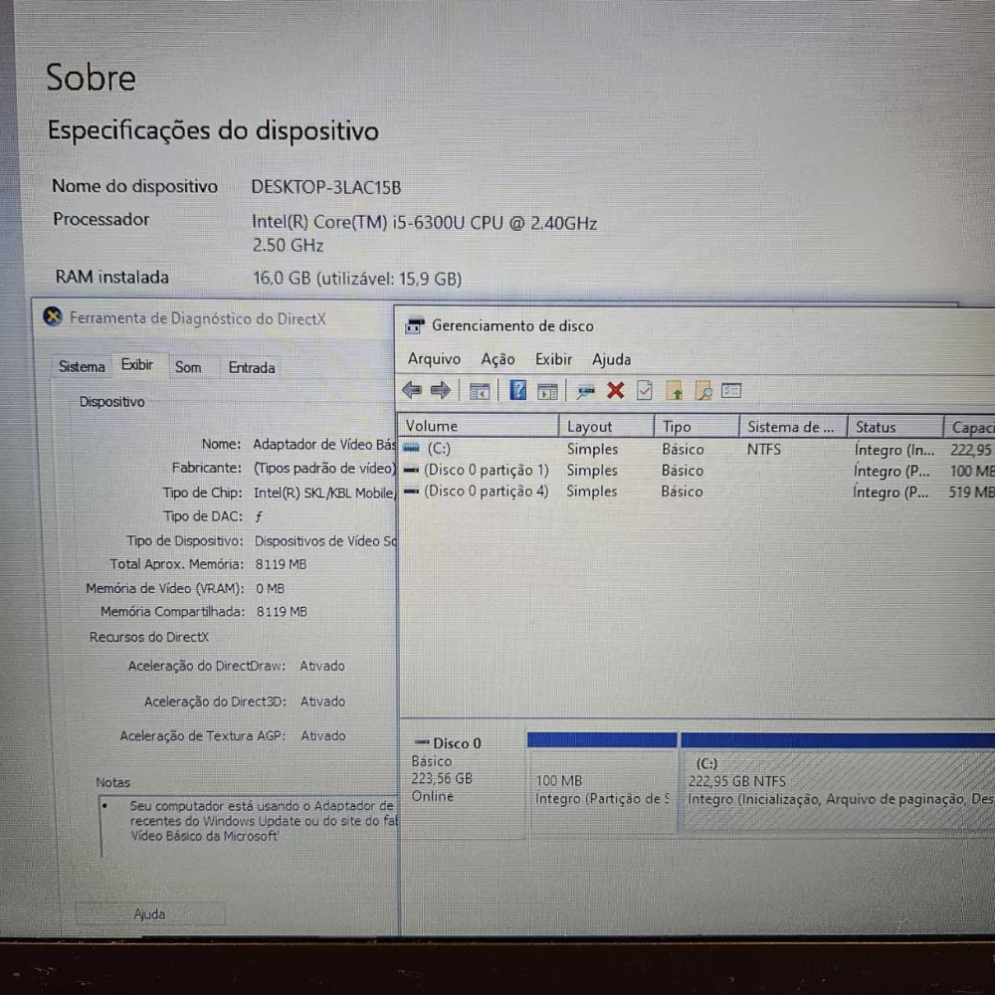This screenshot has width=995, height=995.
Task: Click inside the Notas text box
Action: point(249,826)
